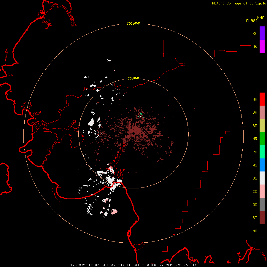
Task: Click the BD yellow legend swatch
Action: (x=262, y=126)
